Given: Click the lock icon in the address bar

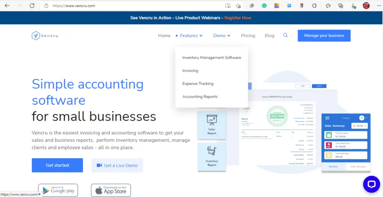Looking at the screenshot, I should click(46, 6).
